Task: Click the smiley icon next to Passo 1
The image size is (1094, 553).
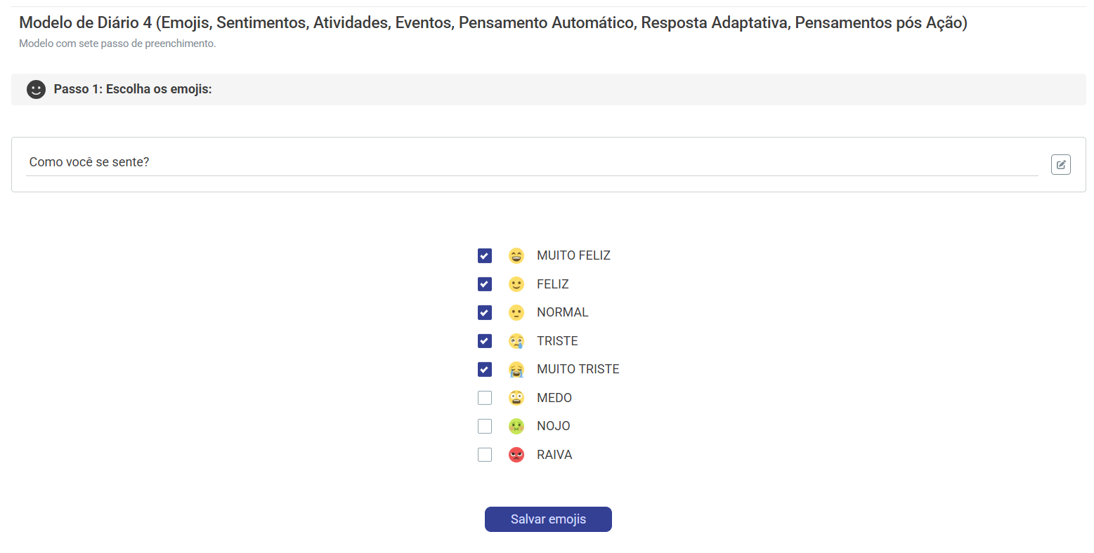Action: click(36, 89)
